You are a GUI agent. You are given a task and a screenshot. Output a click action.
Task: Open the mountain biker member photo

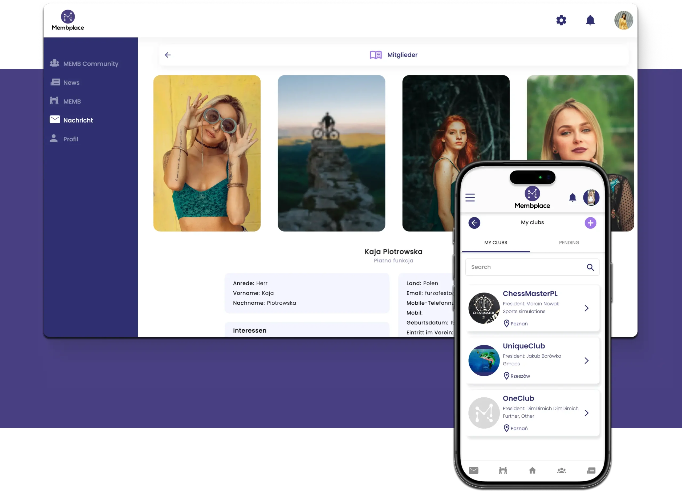[331, 153]
